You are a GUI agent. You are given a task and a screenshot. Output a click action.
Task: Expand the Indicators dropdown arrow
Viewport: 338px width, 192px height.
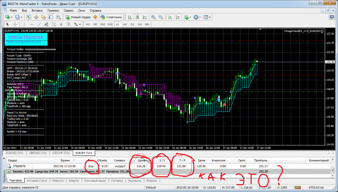190,17
